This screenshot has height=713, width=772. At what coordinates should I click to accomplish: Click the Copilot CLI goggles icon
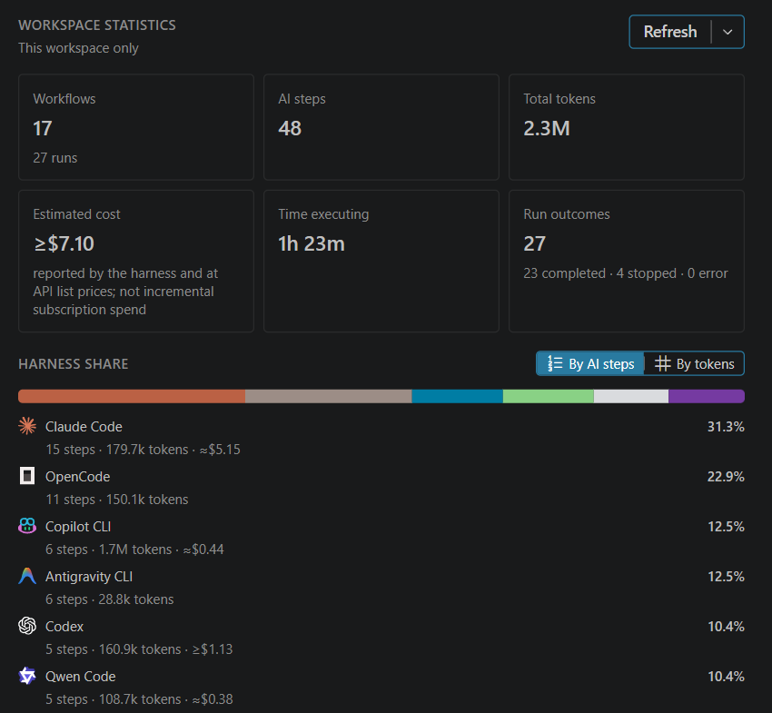pyautogui.click(x=27, y=526)
